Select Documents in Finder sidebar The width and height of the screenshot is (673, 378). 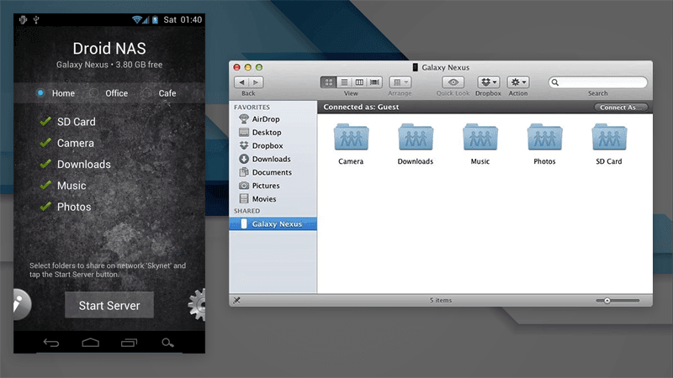pos(273,172)
